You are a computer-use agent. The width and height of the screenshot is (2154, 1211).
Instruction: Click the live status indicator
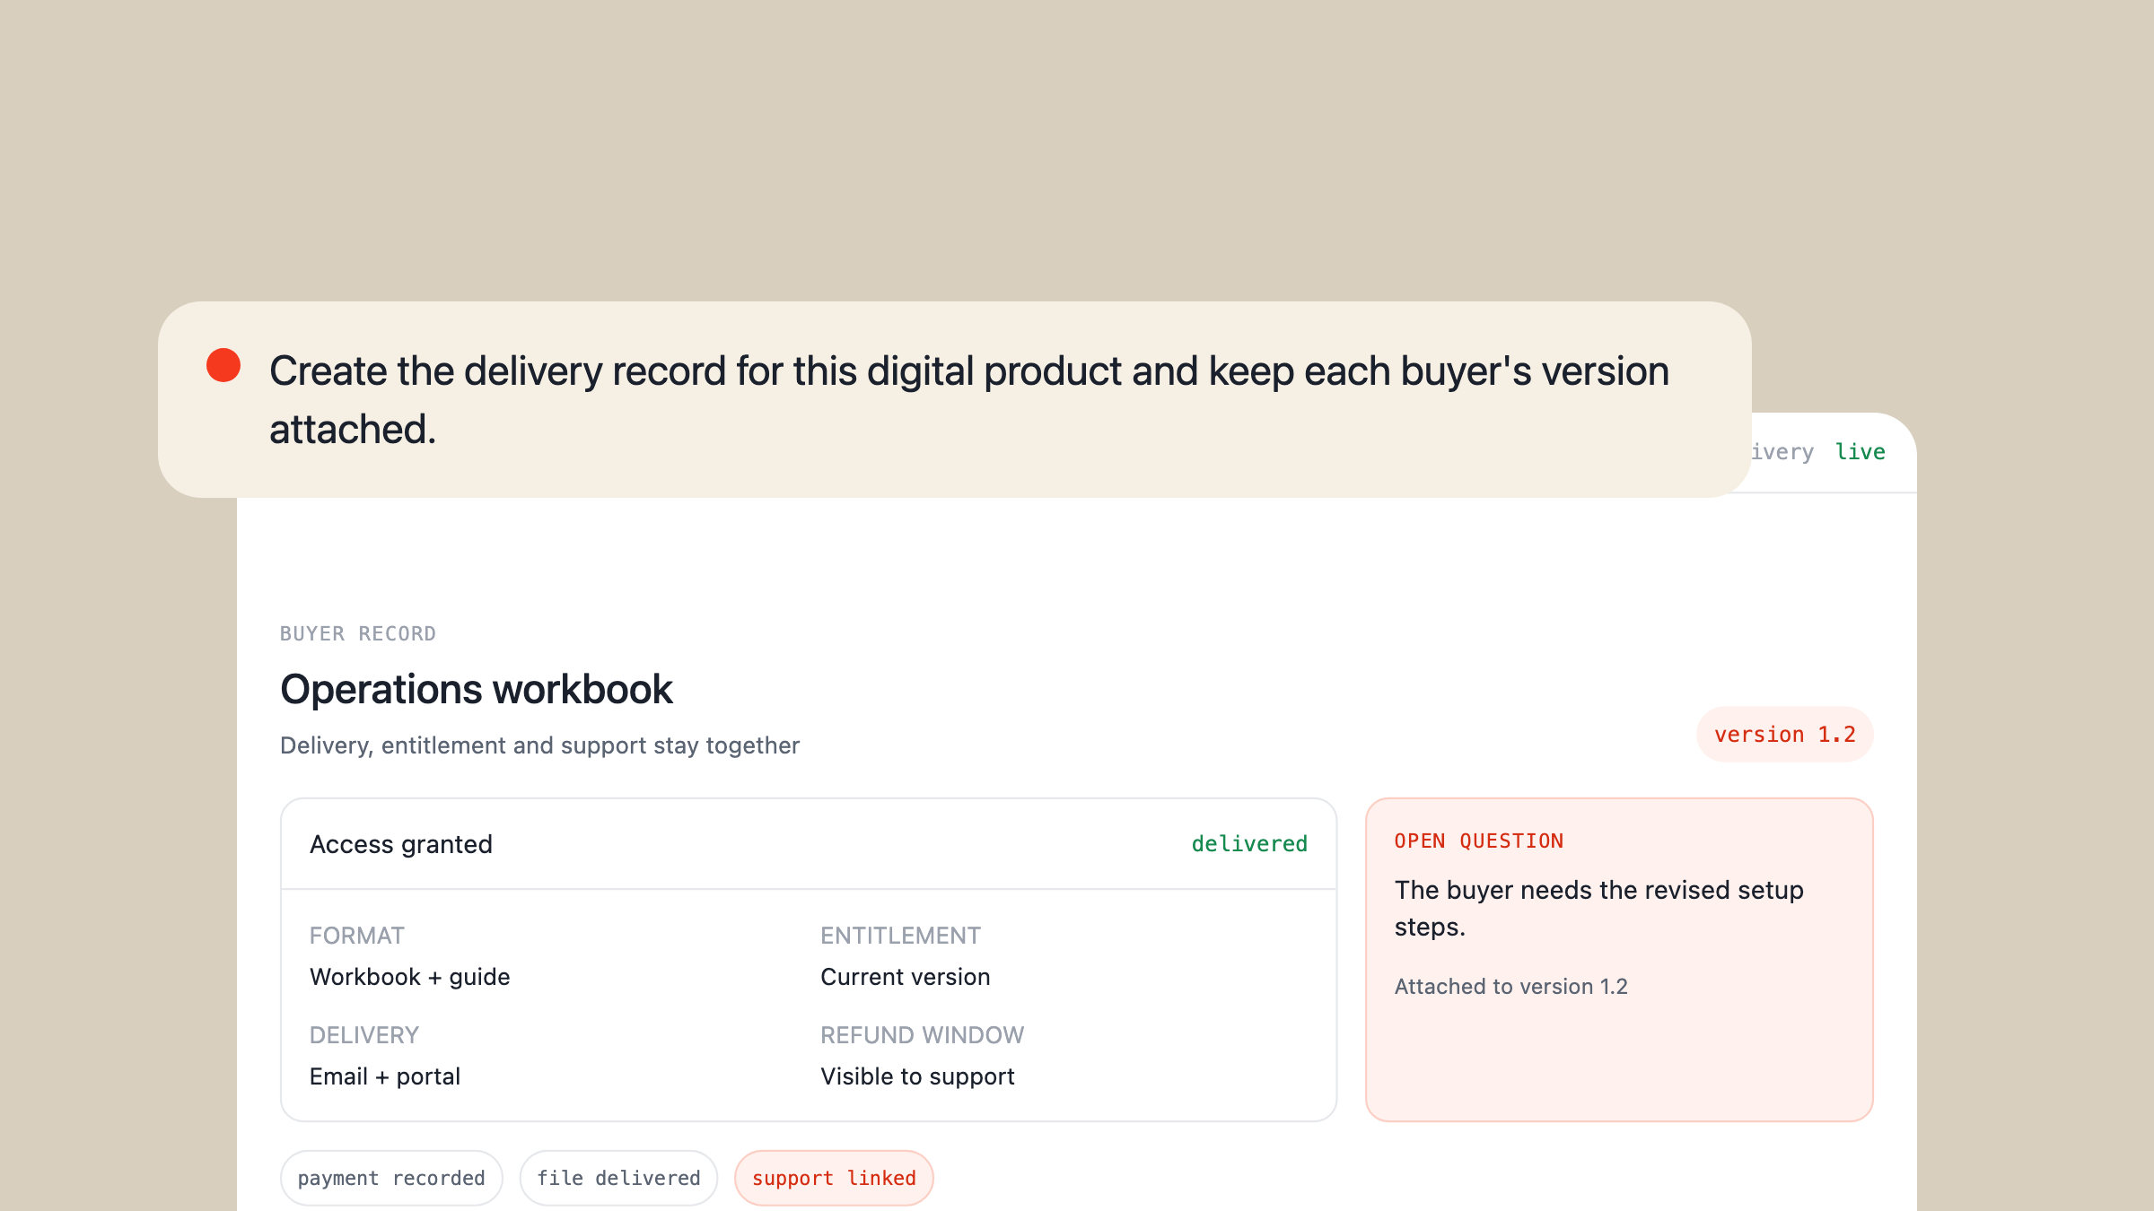click(x=1860, y=452)
